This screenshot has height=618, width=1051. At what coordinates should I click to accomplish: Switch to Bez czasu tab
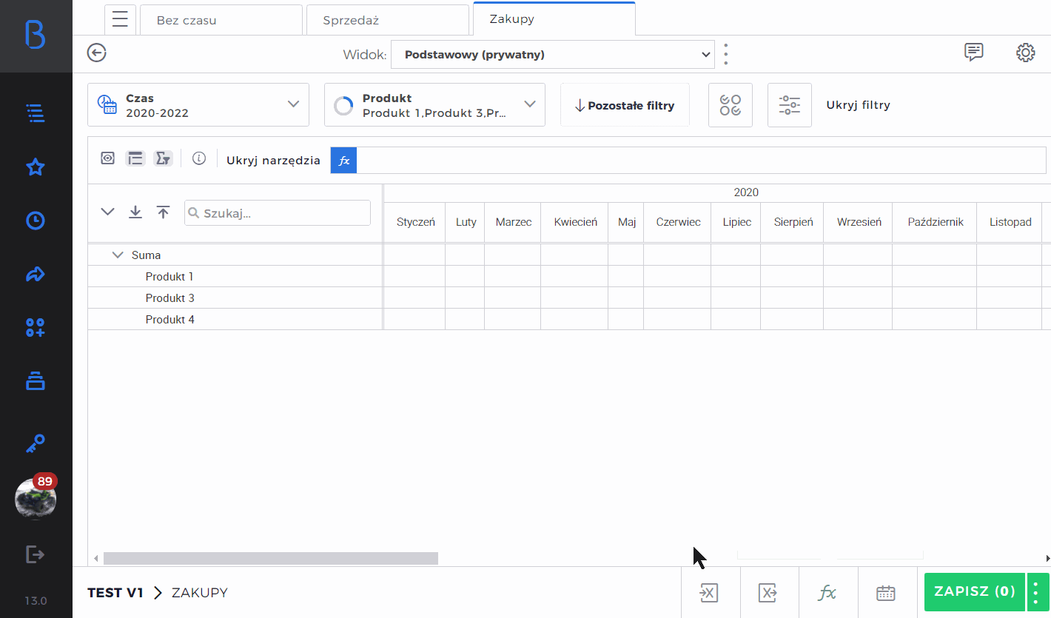tap(221, 20)
